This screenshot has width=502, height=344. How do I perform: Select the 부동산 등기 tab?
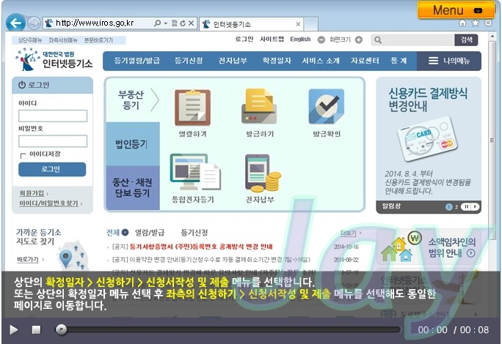point(133,100)
